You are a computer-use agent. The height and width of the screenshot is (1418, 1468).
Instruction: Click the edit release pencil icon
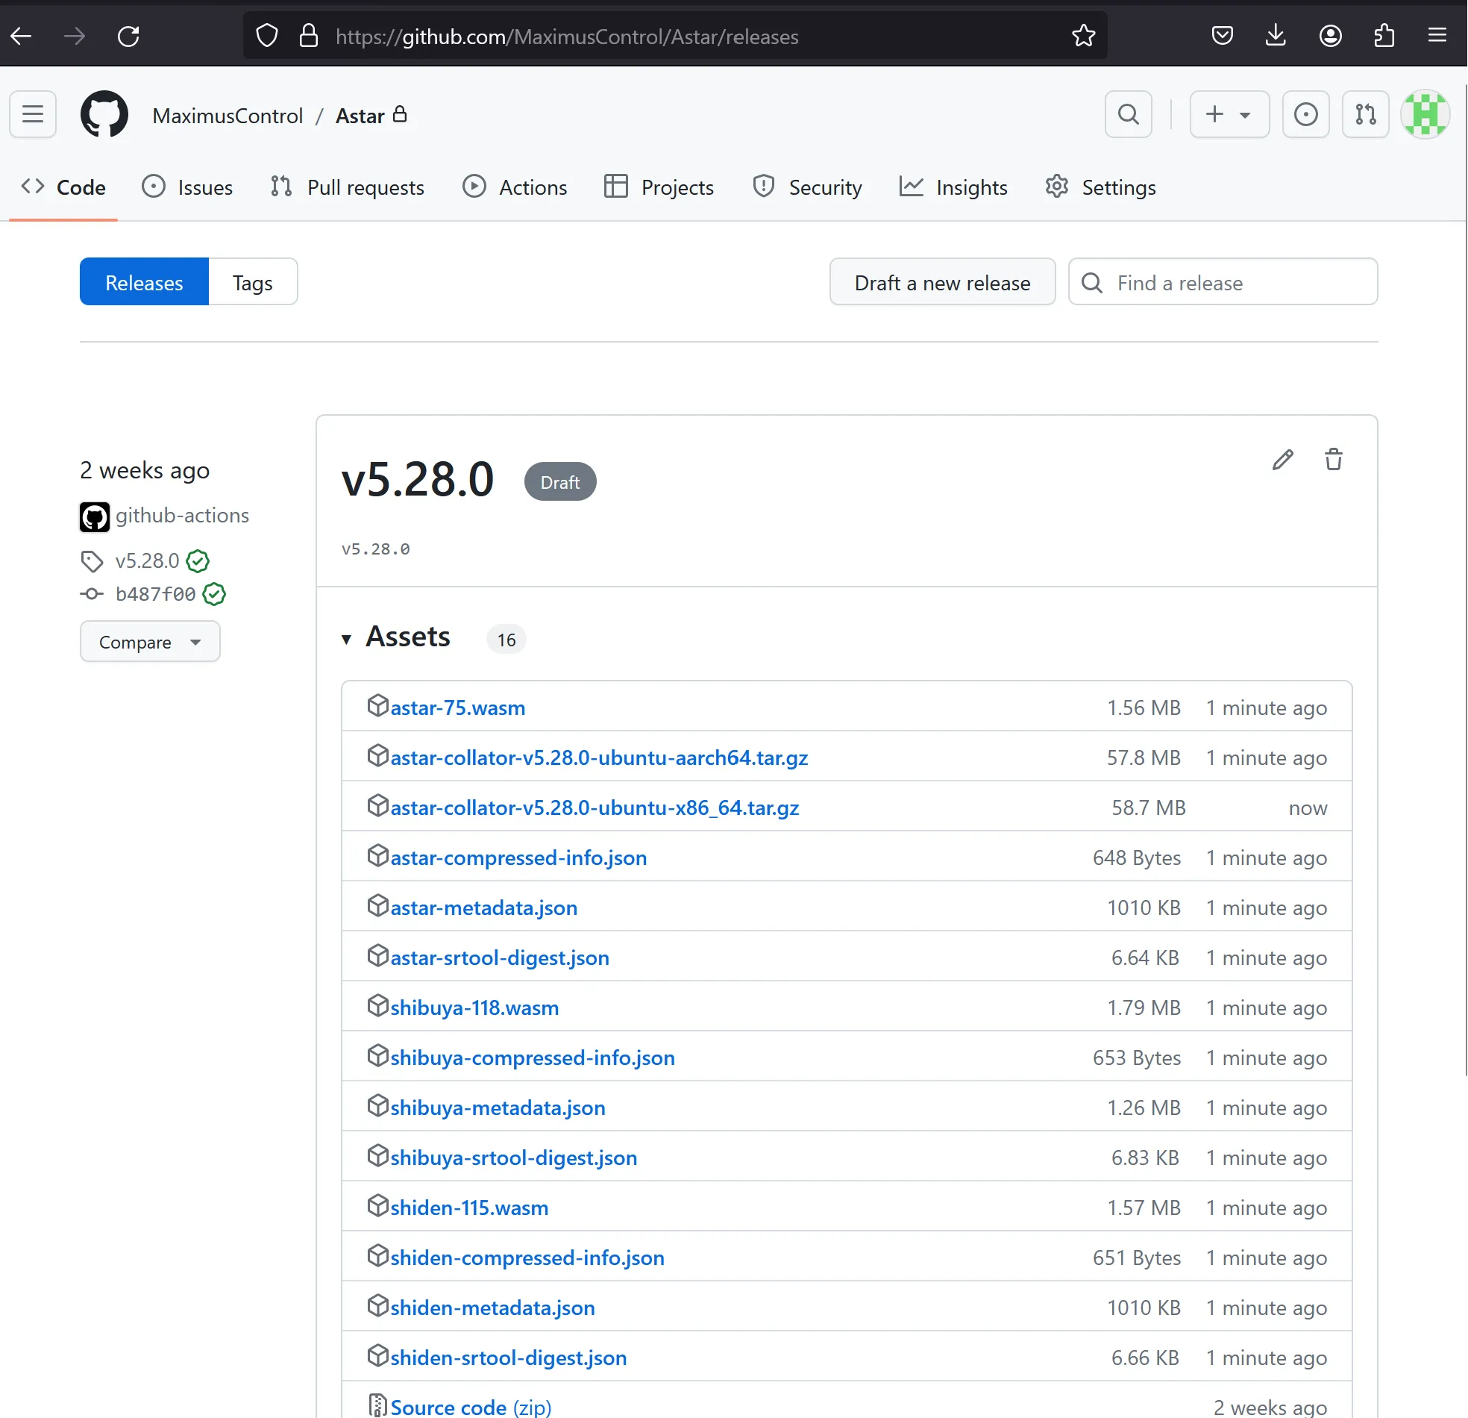1282,460
